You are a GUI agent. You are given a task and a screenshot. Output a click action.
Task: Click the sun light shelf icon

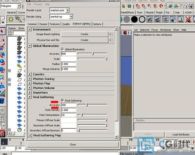point(11,19)
